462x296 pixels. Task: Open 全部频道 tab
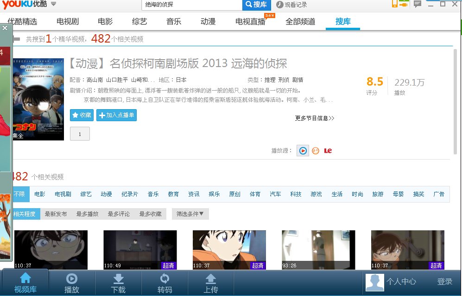(300, 21)
